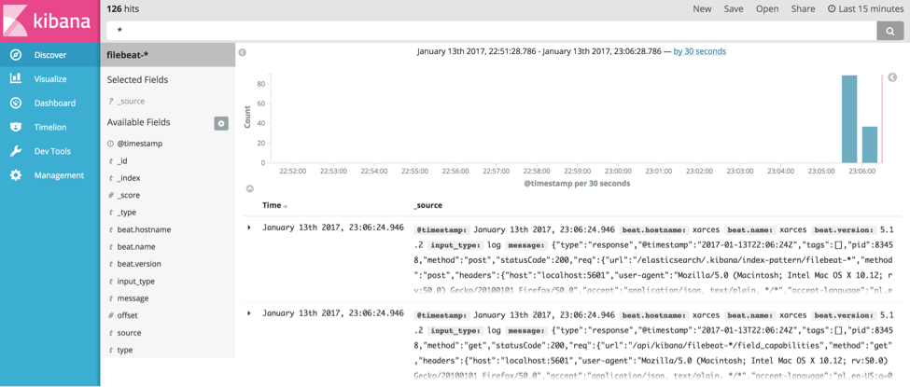Select Timelion label in sidebar

coord(50,127)
